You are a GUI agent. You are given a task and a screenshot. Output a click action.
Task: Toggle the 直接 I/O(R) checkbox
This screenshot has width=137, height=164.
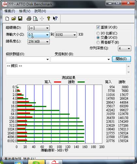coord(98,27)
